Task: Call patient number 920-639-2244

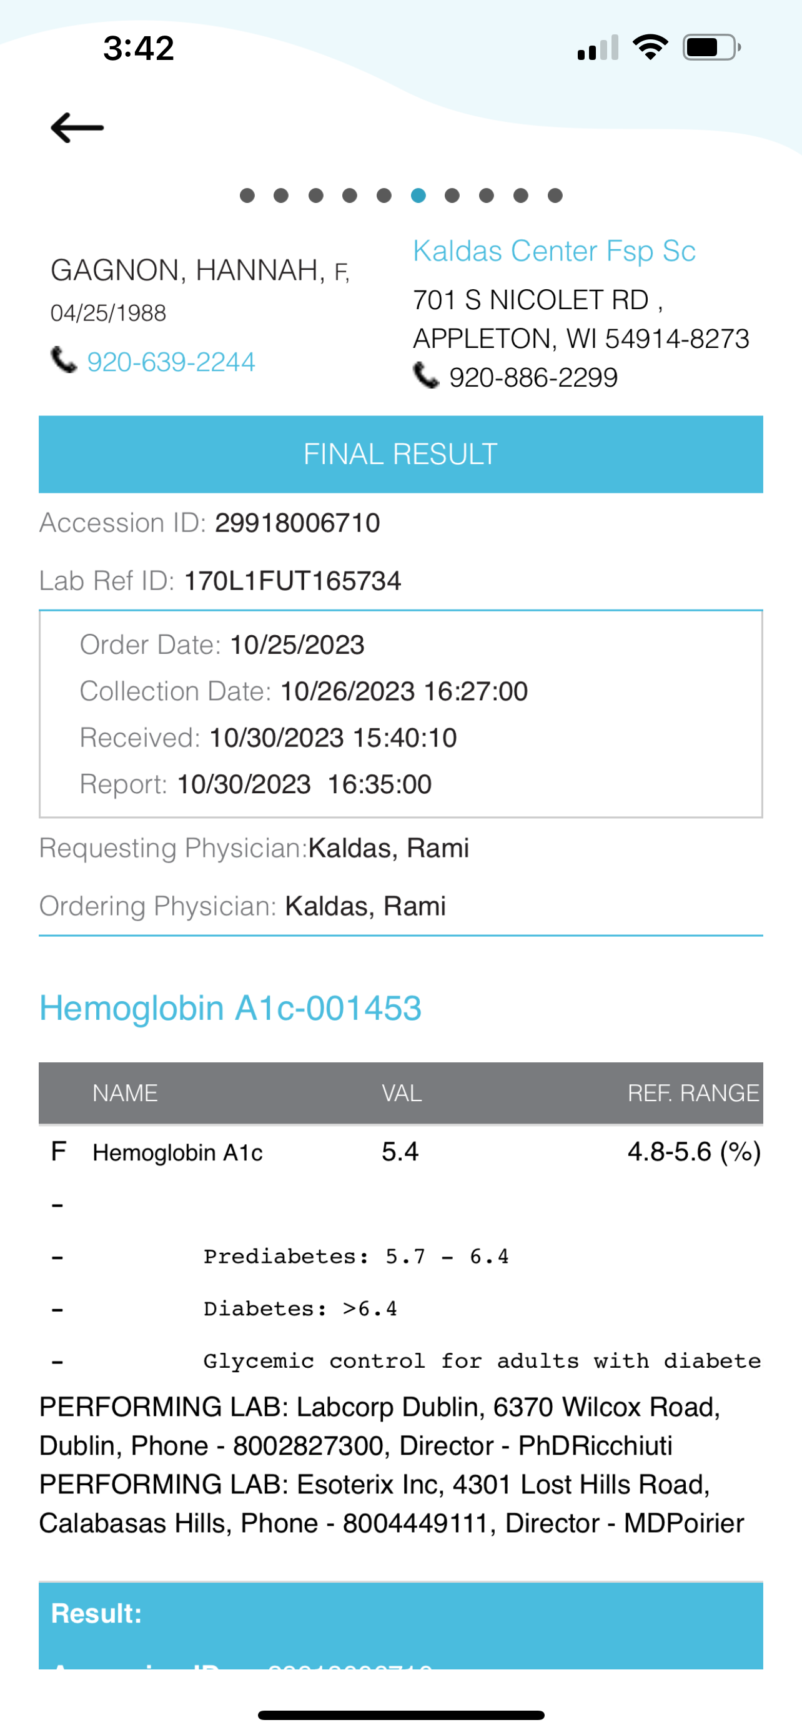Action: click(x=171, y=362)
